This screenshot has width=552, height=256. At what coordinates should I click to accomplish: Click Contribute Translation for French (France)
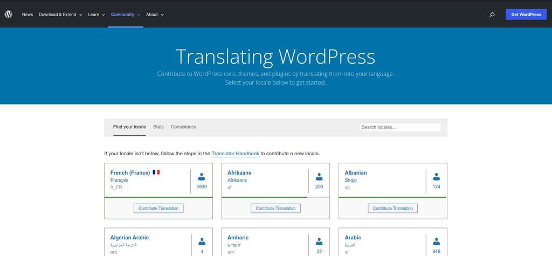click(x=158, y=208)
